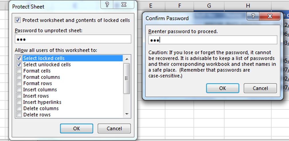This screenshot has width=289, height=141.
Task: Toggle Protect worksheet and contents checkbox
Action: pyautogui.click(x=18, y=20)
